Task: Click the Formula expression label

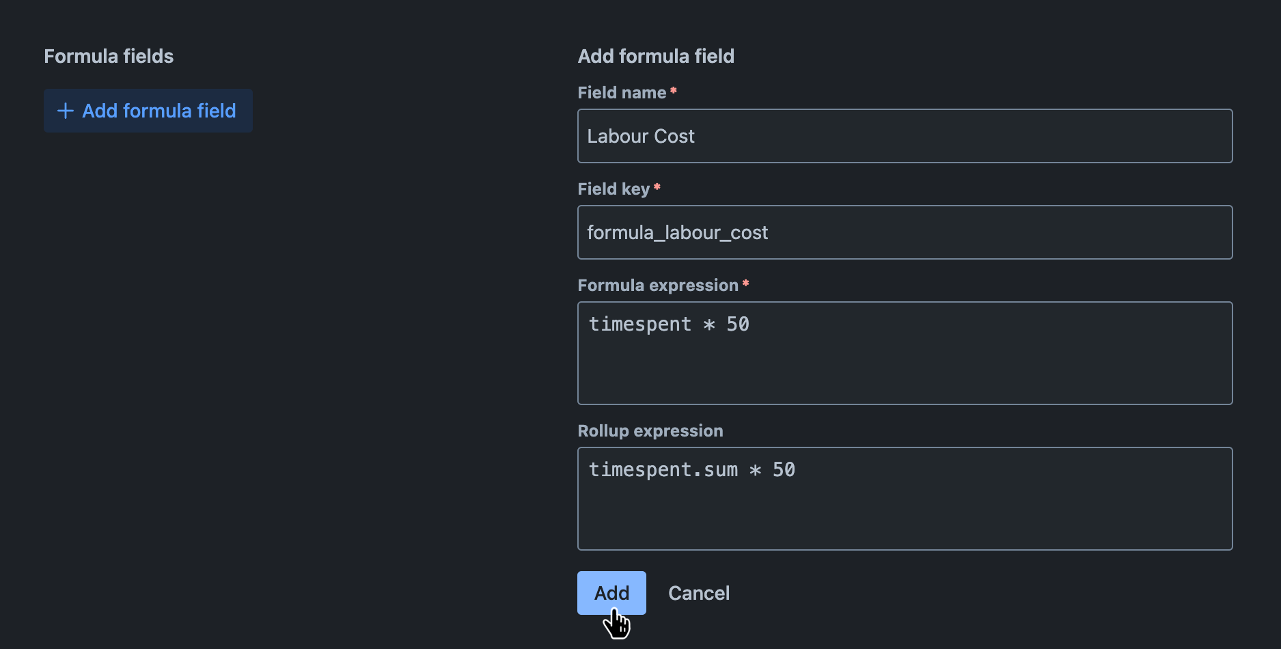Action: tap(658, 285)
